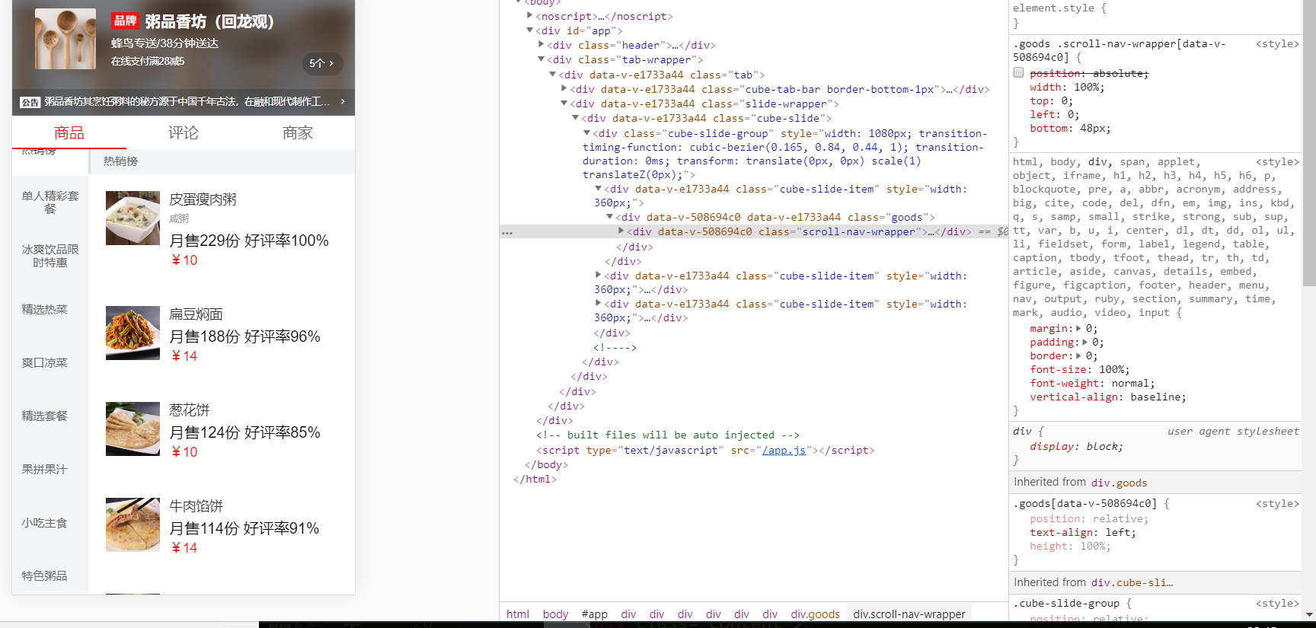Screen dimensions: 1316x628
Task: Click the 牛肉馅饼 dish name
Action: click(196, 506)
